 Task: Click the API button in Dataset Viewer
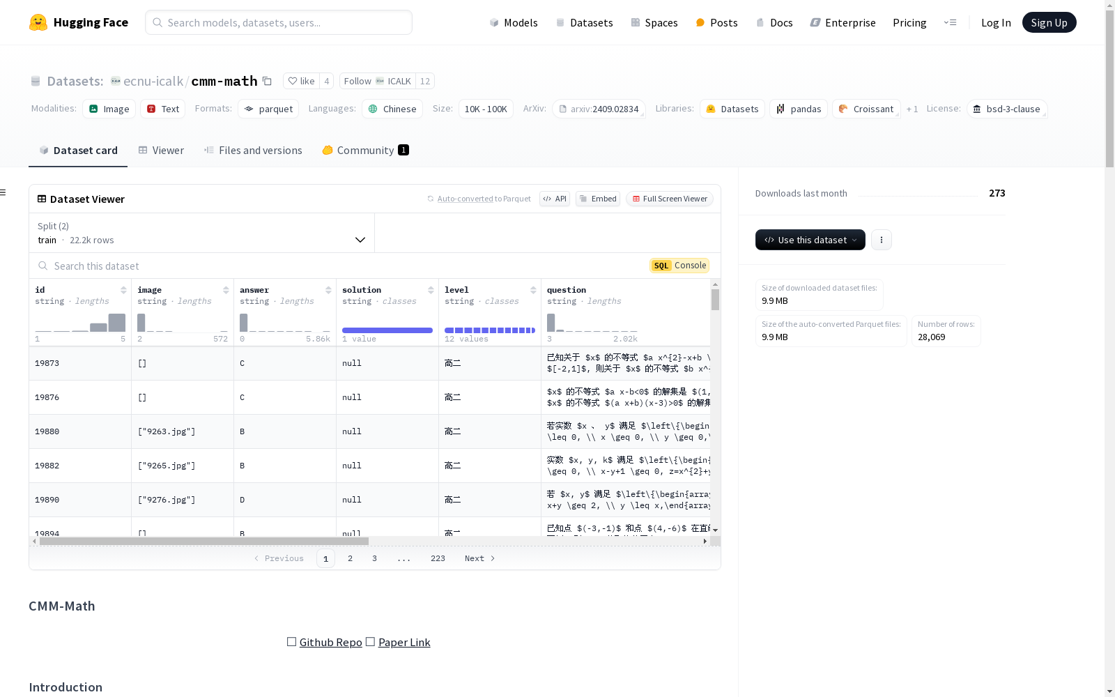pos(555,199)
